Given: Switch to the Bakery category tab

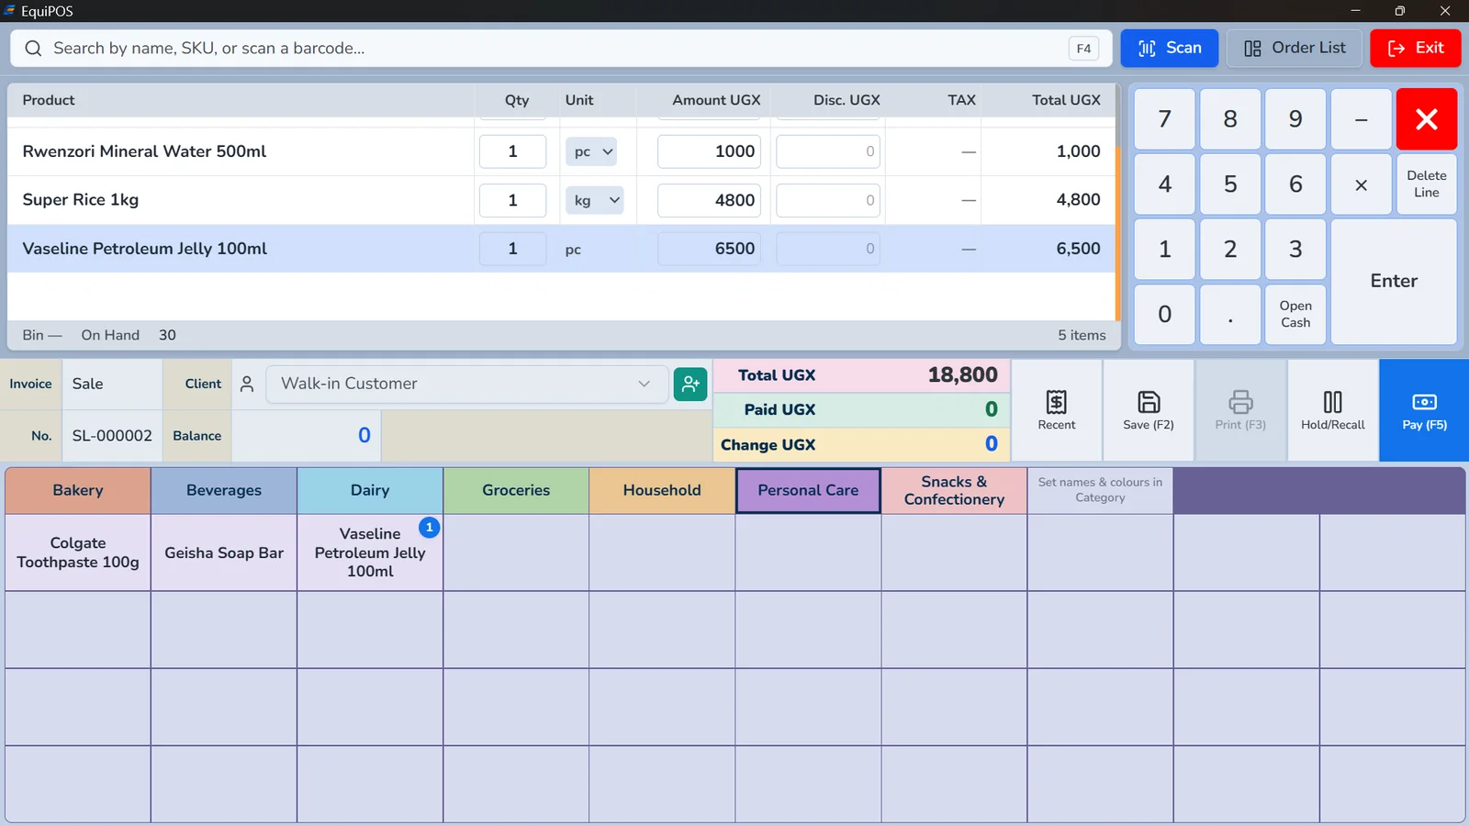Looking at the screenshot, I should (78, 490).
